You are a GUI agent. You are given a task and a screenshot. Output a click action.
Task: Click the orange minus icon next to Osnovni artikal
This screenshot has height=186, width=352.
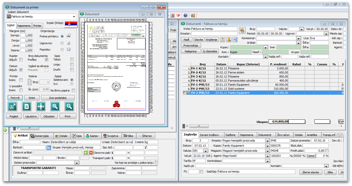coord(91,153)
